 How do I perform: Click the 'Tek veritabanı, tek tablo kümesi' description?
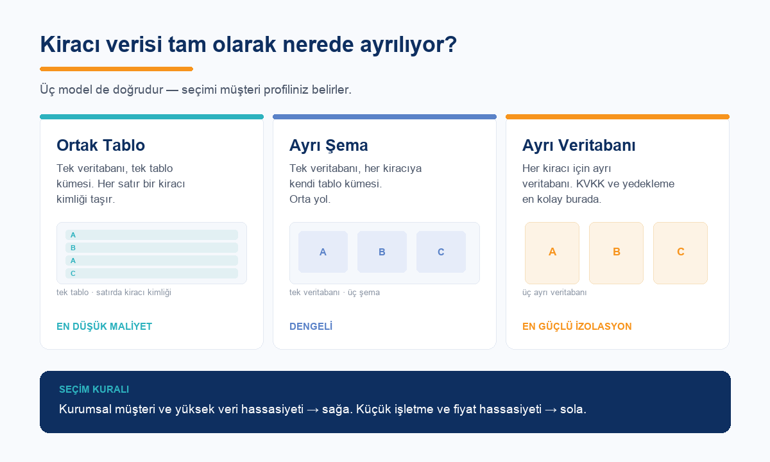pos(121,184)
